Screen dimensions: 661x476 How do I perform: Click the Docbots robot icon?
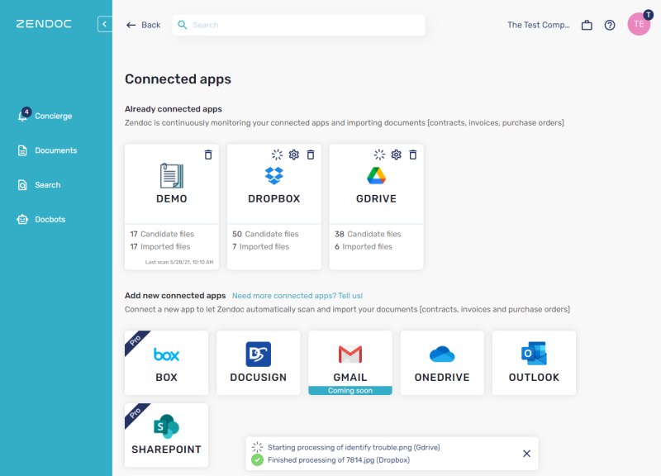pos(22,220)
